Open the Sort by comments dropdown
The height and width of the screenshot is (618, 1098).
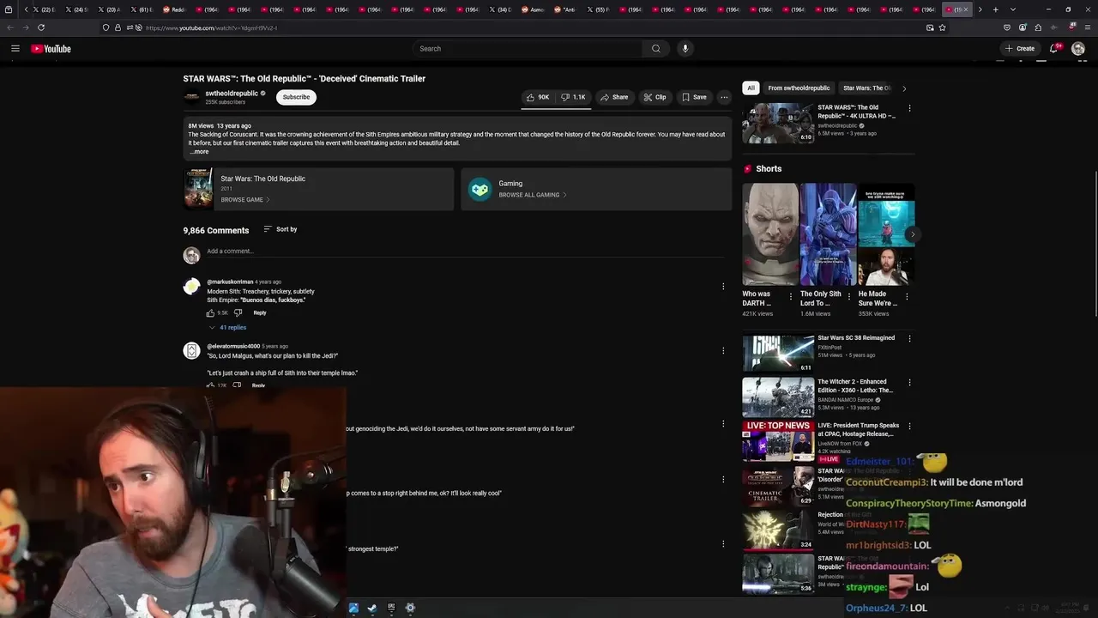pos(281,229)
